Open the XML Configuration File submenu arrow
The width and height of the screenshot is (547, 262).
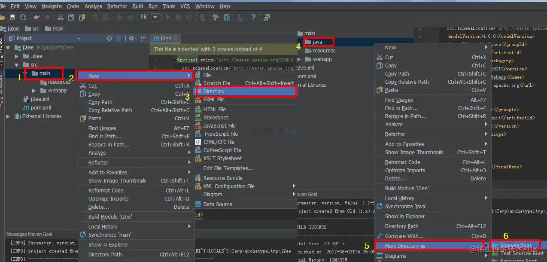tap(294, 186)
